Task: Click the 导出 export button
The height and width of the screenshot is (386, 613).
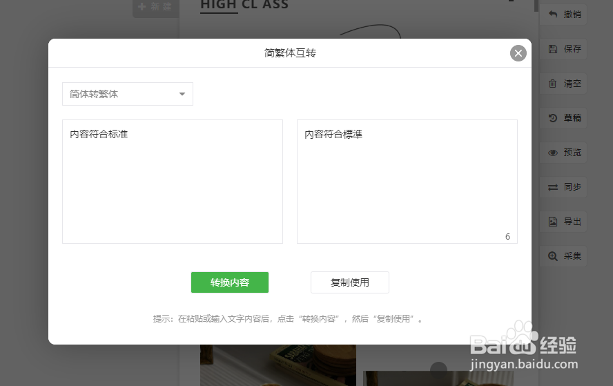Action: pos(563,222)
